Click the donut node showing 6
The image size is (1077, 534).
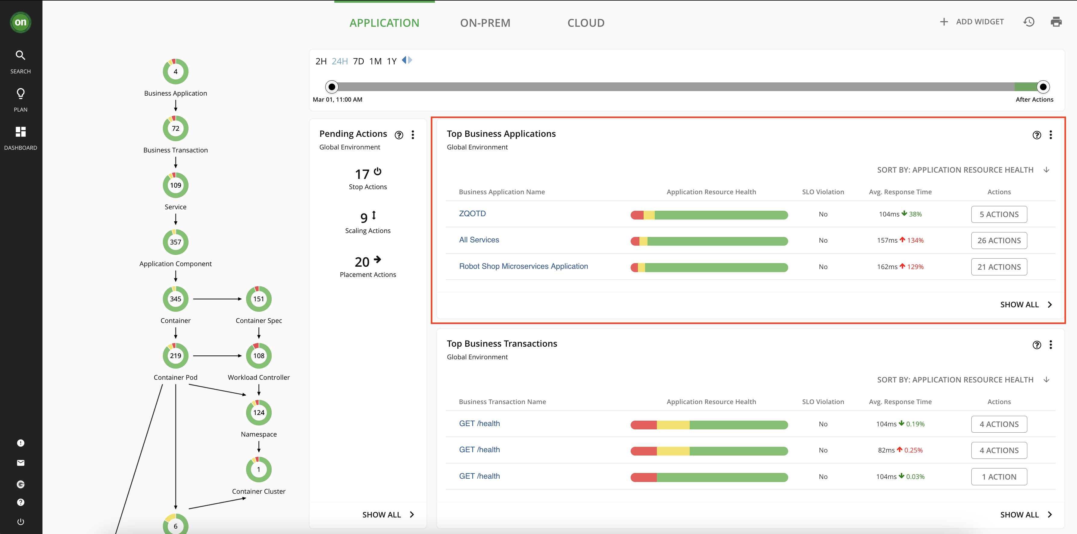(176, 524)
